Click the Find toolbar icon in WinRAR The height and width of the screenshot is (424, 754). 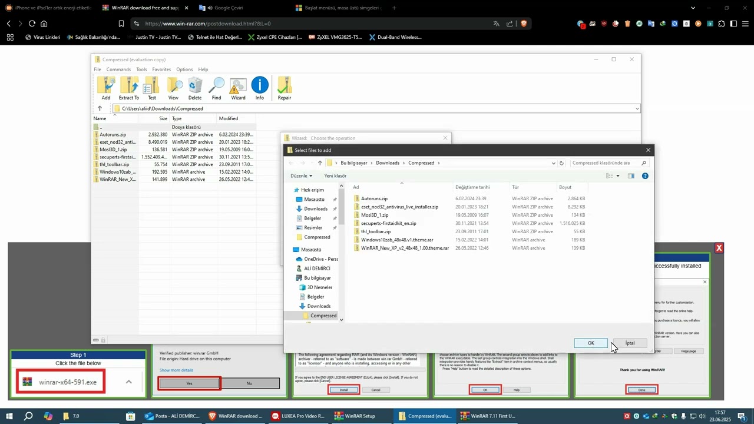[217, 88]
